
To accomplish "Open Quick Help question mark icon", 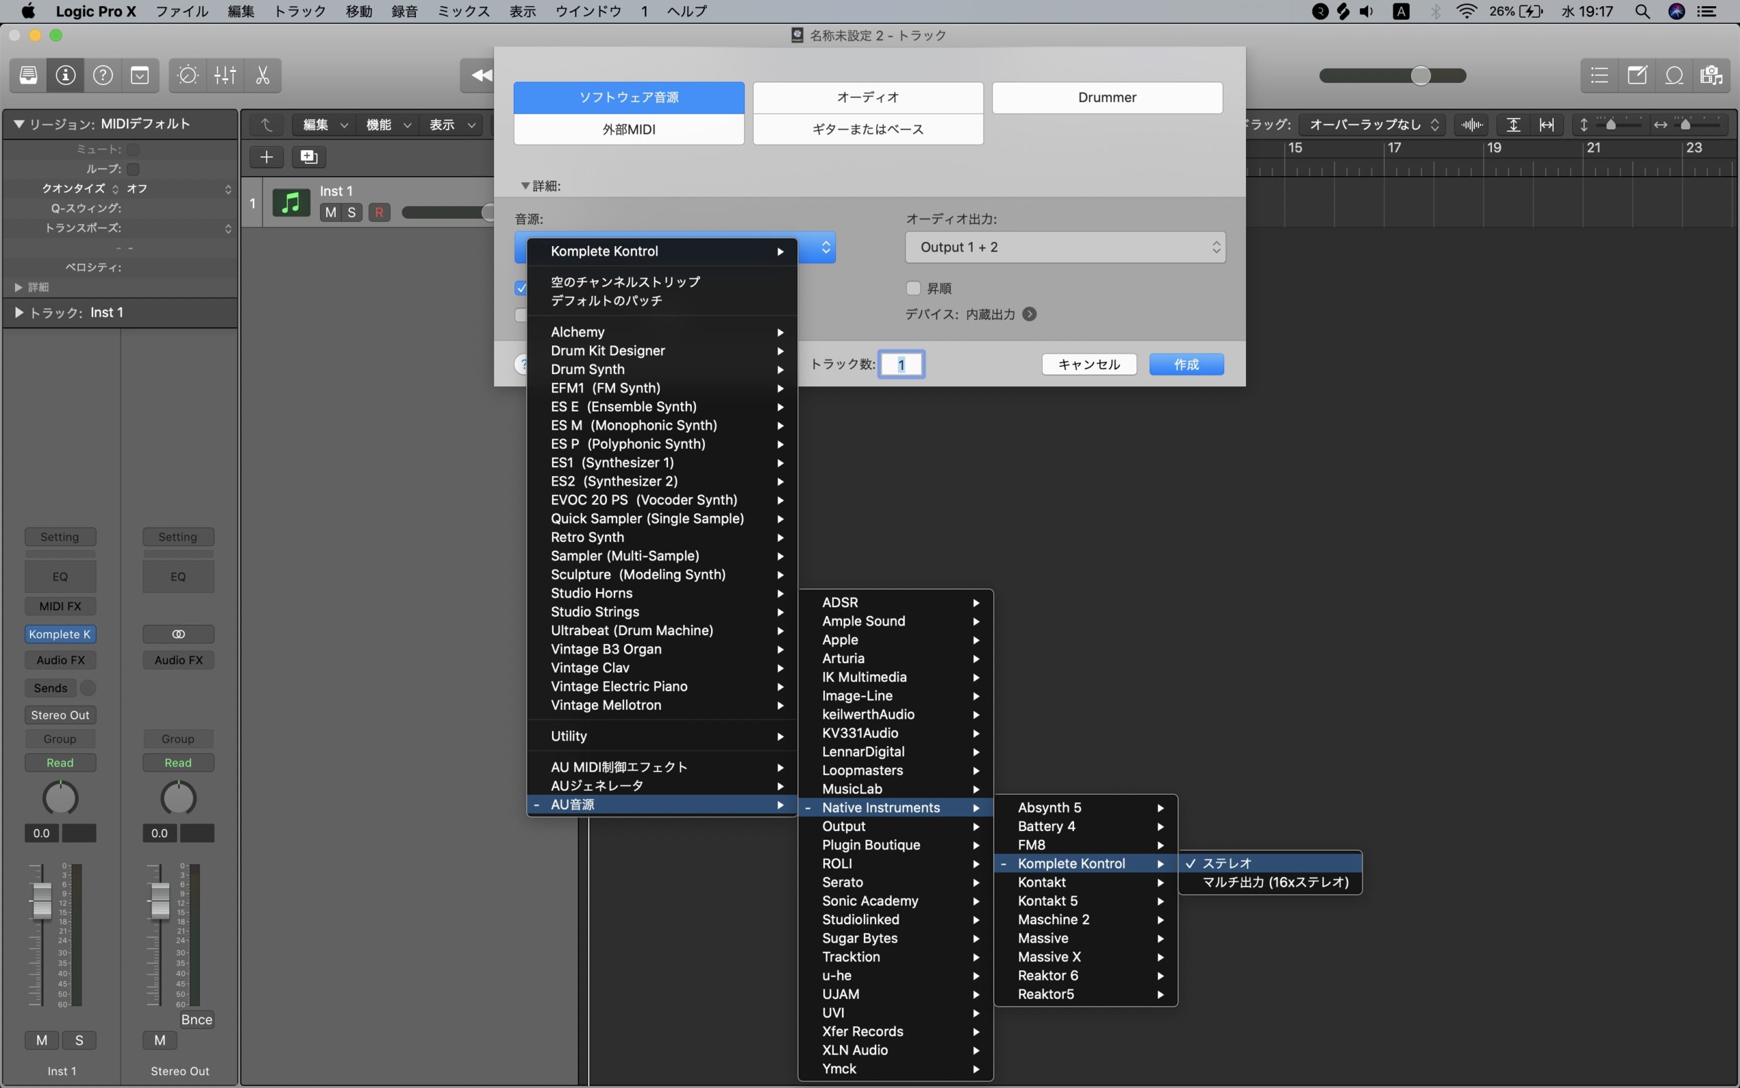I will tap(103, 75).
